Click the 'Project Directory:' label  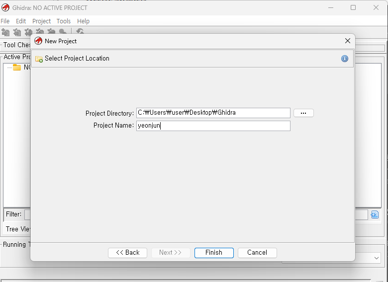coord(109,113)
